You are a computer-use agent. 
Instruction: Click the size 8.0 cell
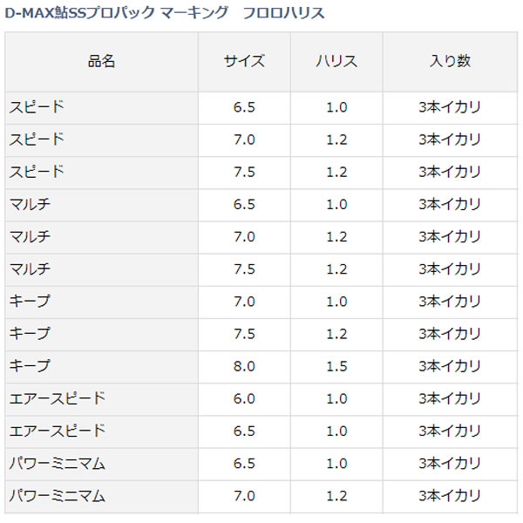tap(244, 366)
